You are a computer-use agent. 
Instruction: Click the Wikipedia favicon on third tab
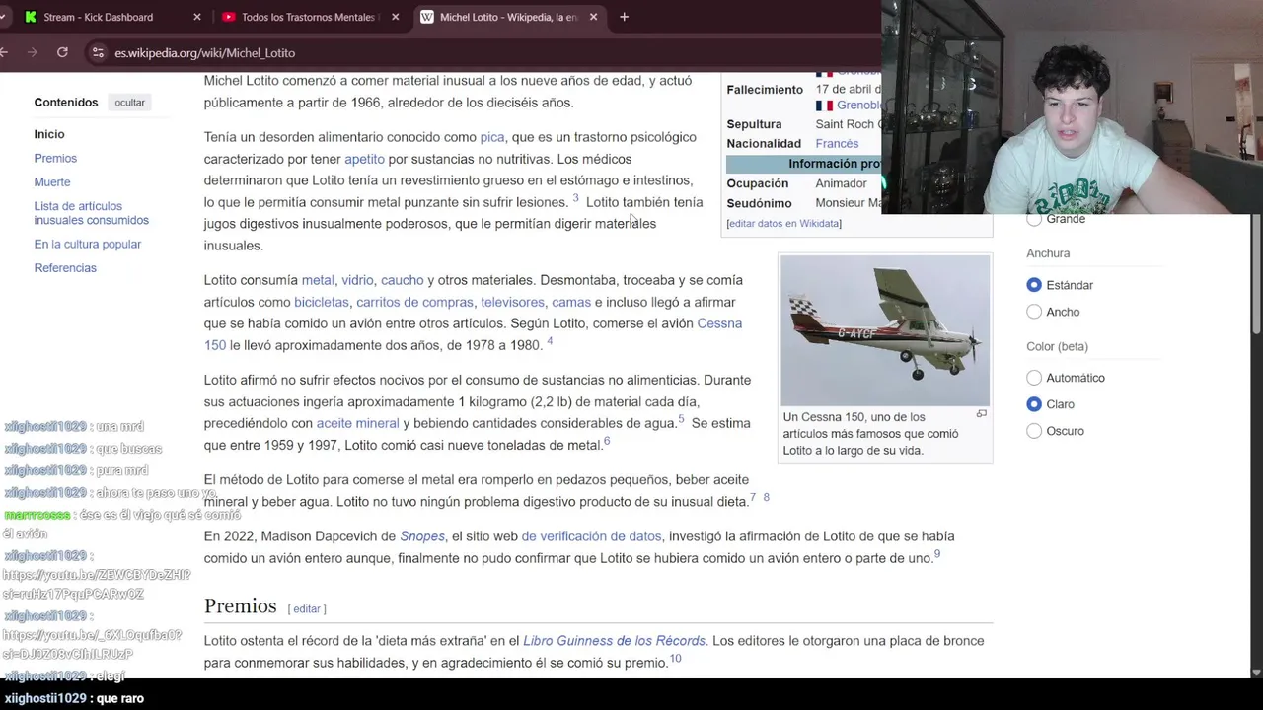[x=426, y=17]
